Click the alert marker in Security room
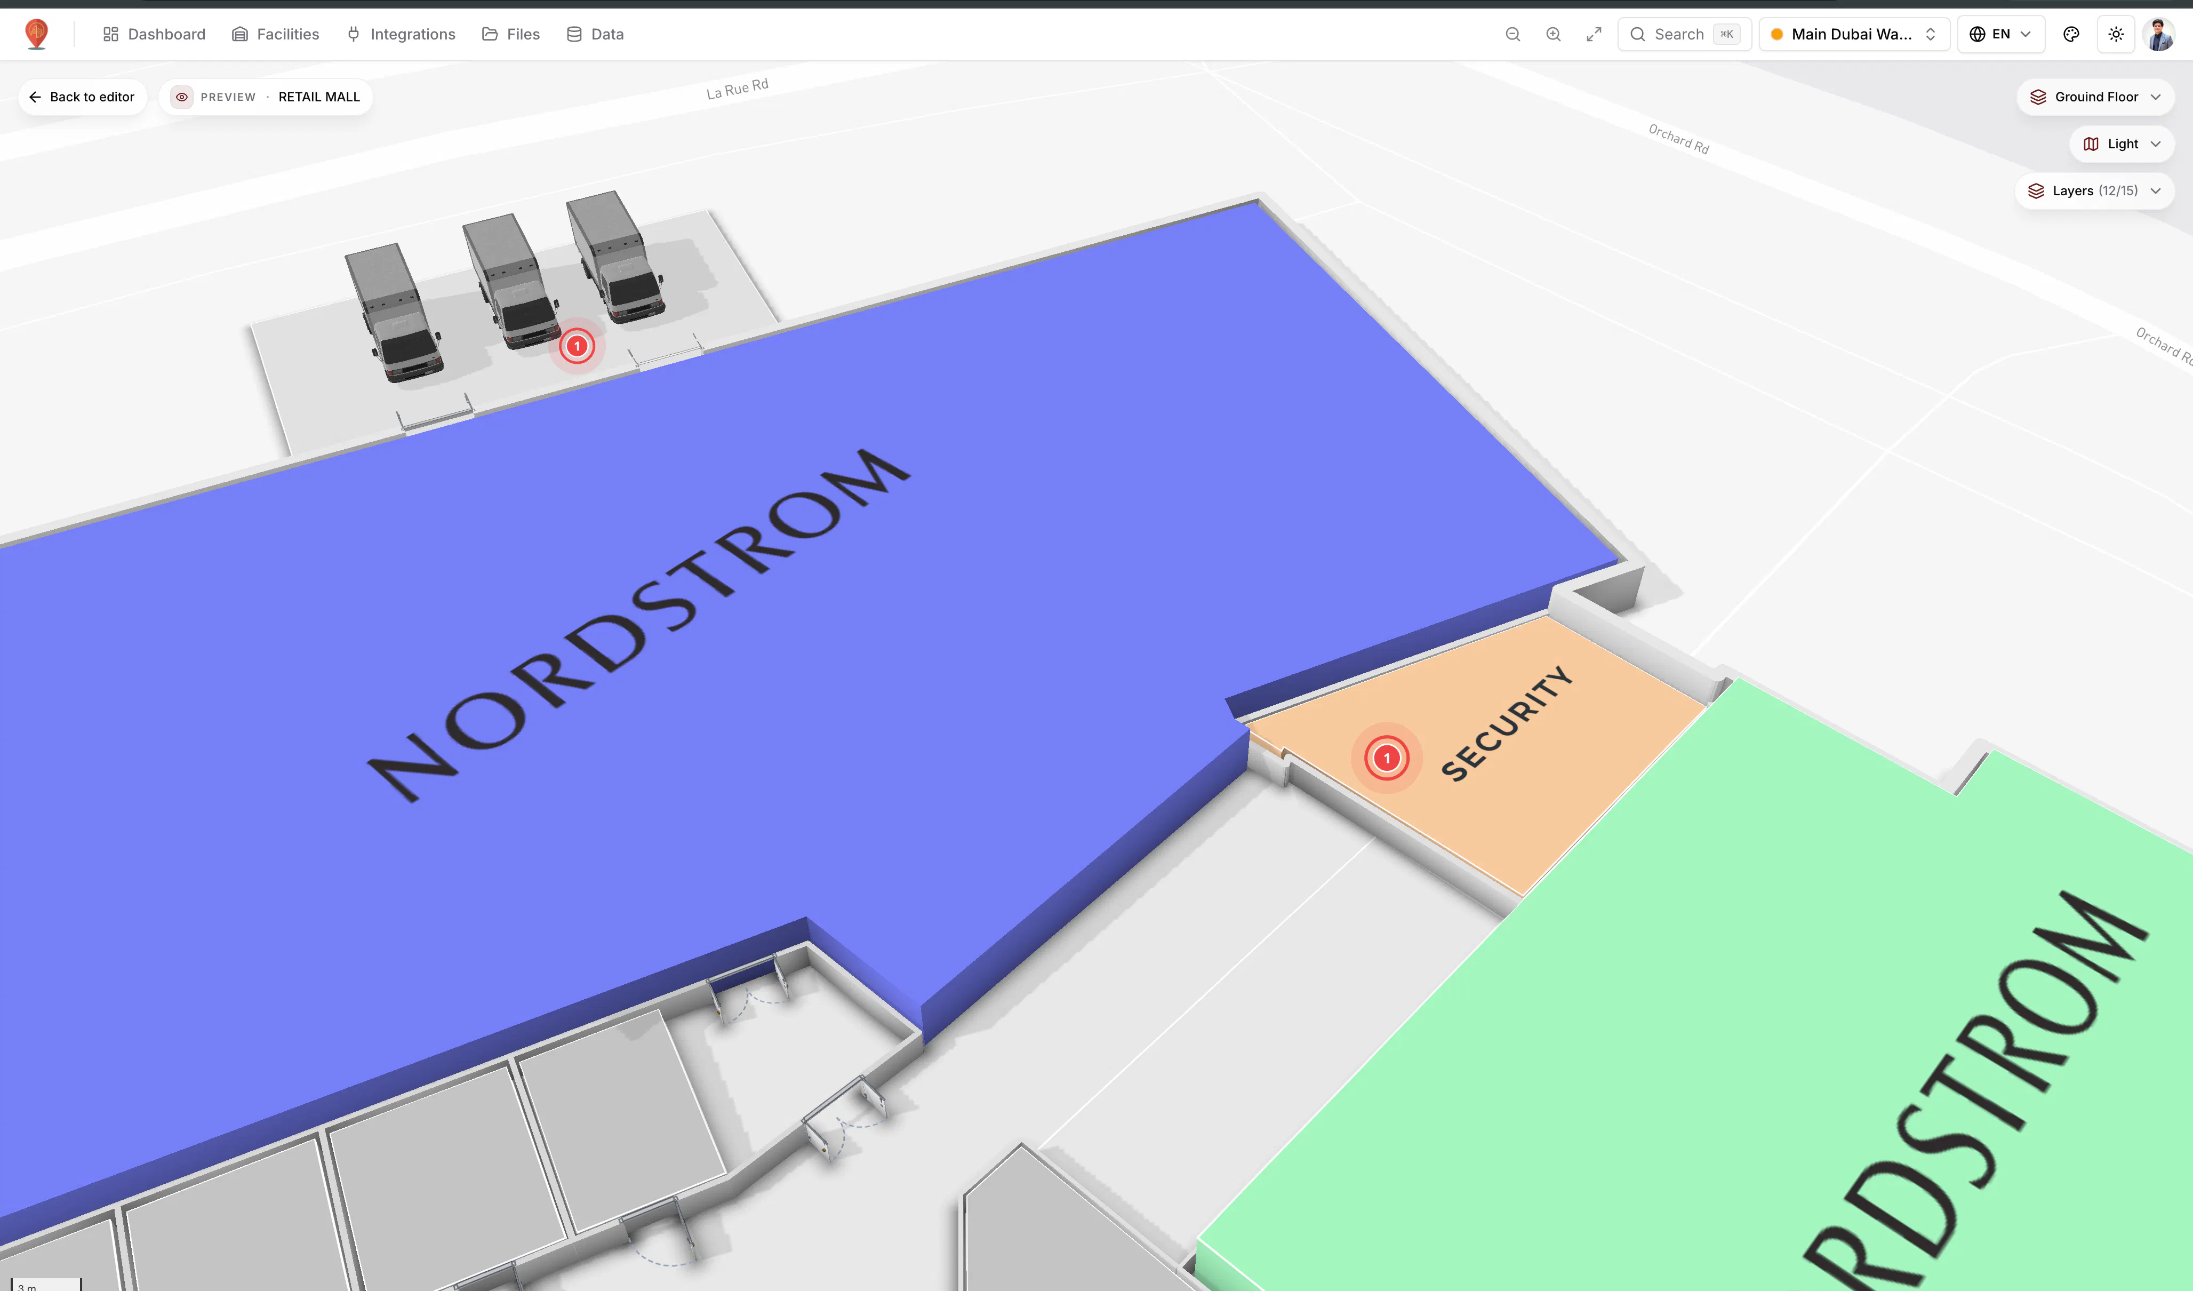 [x=1387, y=758]
